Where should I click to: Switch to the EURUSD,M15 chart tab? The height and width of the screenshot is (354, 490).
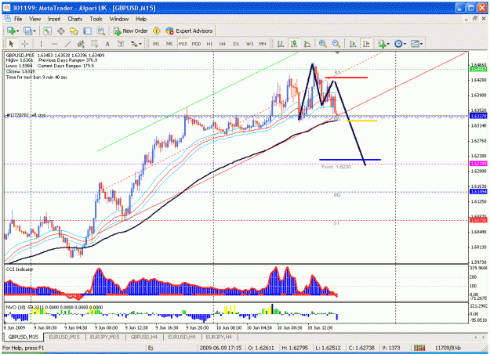(64, 337)
